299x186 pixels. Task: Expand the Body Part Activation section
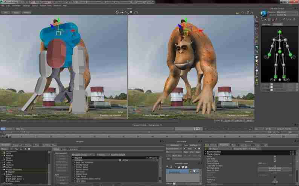[75, 163]
